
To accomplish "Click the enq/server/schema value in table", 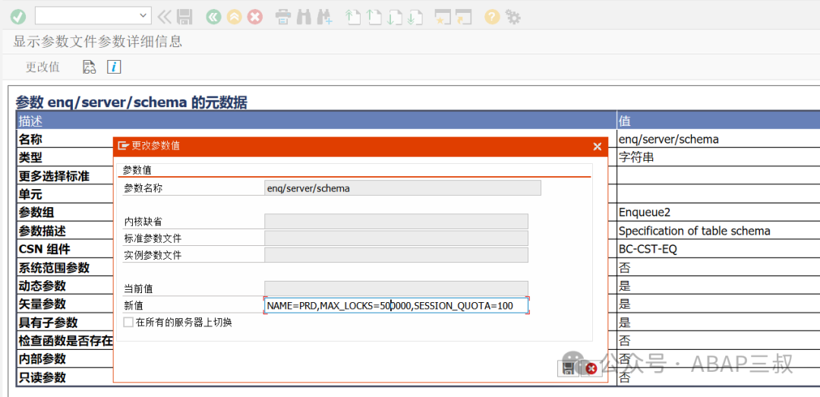I will click(668, 139).
